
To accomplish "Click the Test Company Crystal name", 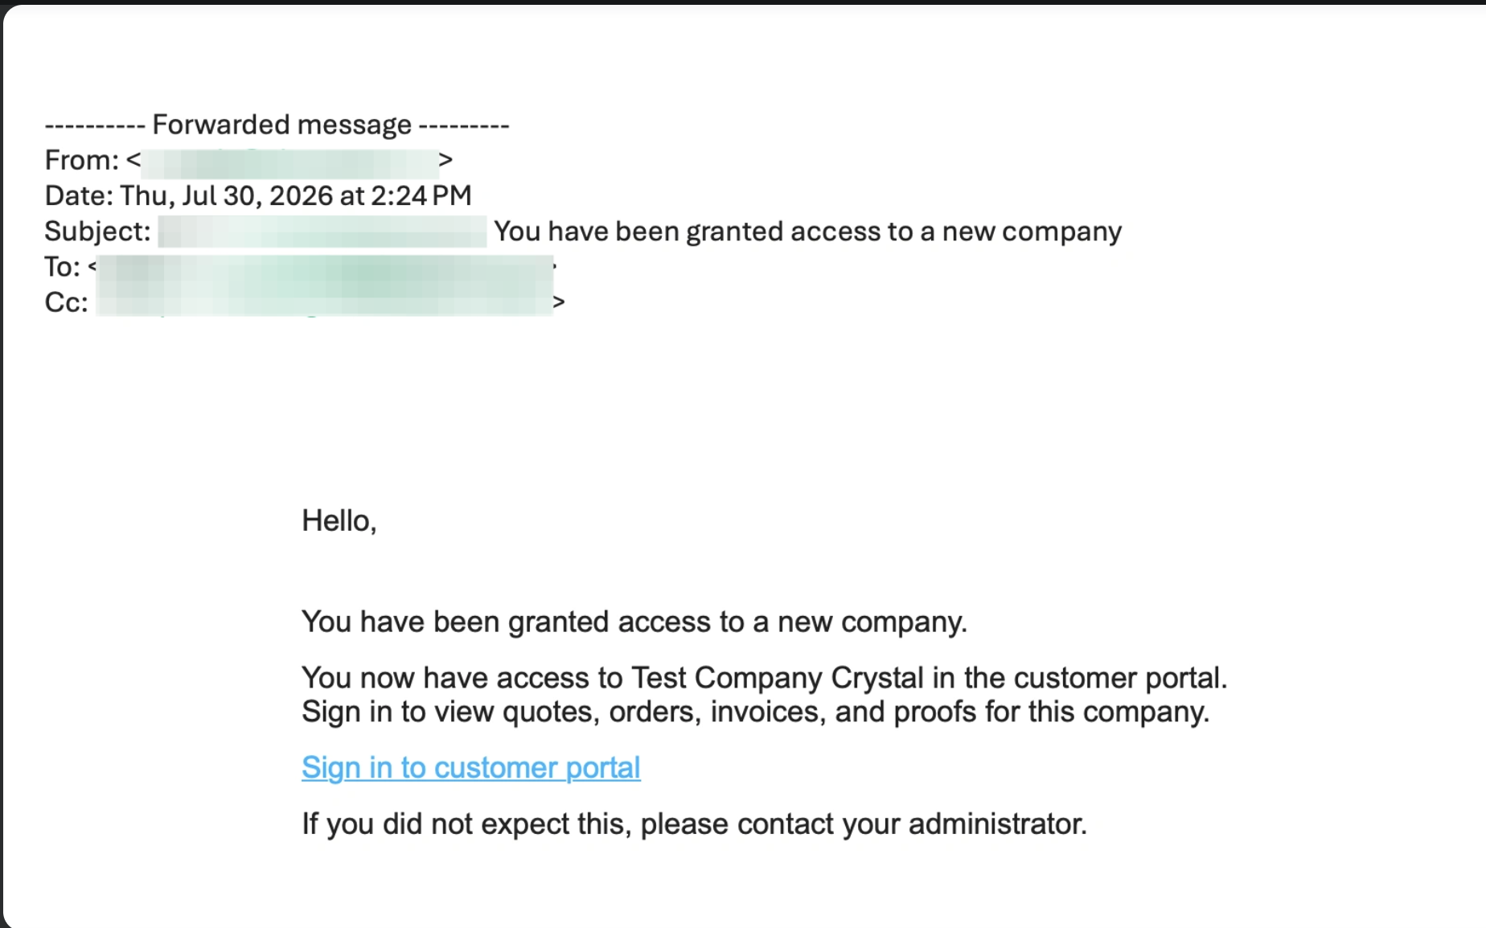I will coord(778,678).
